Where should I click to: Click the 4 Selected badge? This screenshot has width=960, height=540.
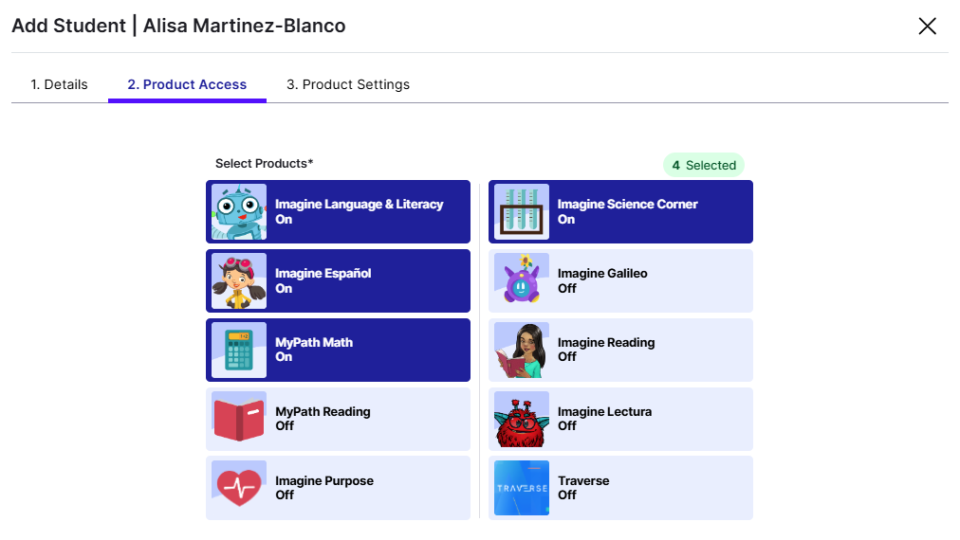coord(704,165)
